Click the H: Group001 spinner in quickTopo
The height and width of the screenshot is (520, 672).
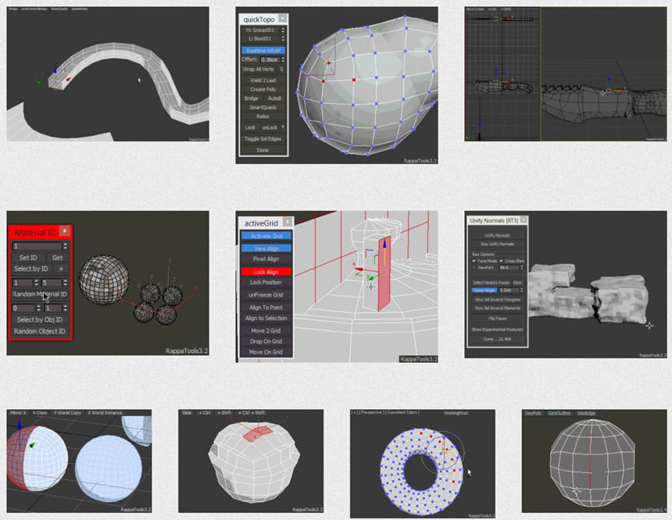click(282, 30)
